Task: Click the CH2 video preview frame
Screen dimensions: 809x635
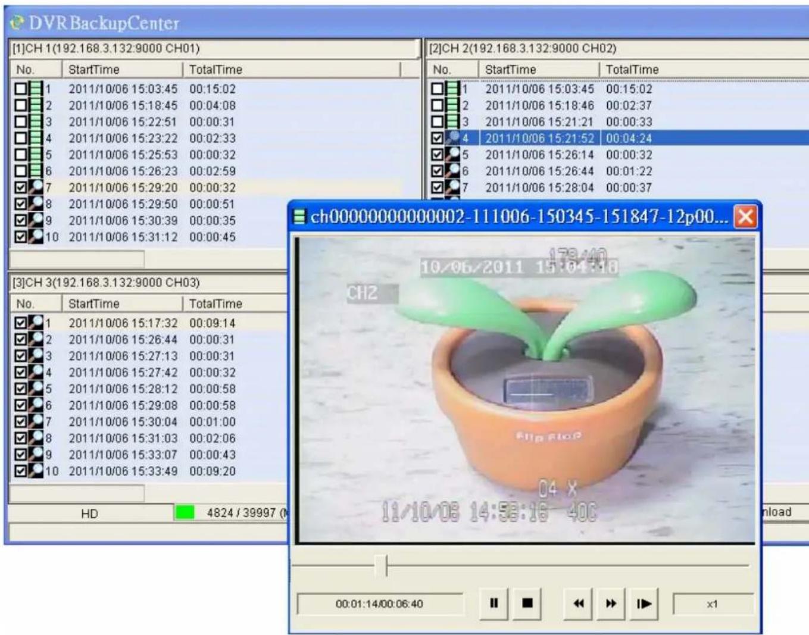Action: click(x=526, y=390)
